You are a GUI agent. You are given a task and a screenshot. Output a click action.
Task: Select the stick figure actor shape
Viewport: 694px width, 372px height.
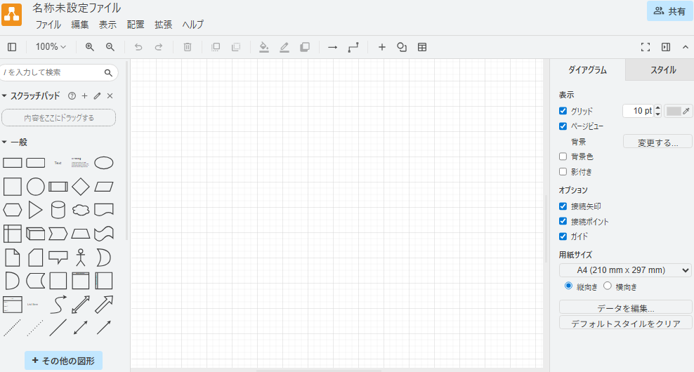tap(81, 257)
